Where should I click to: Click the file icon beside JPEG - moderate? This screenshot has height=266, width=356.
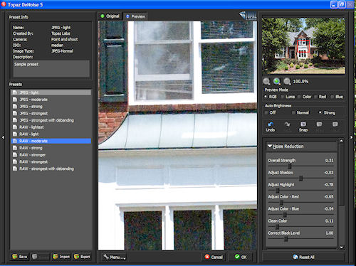point(15,100)
